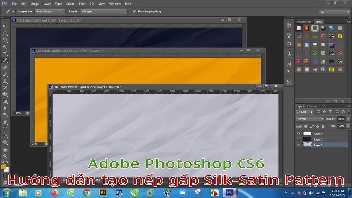Click orange foreground color swatch
The image size is (352, 198).
coord(4,167)
